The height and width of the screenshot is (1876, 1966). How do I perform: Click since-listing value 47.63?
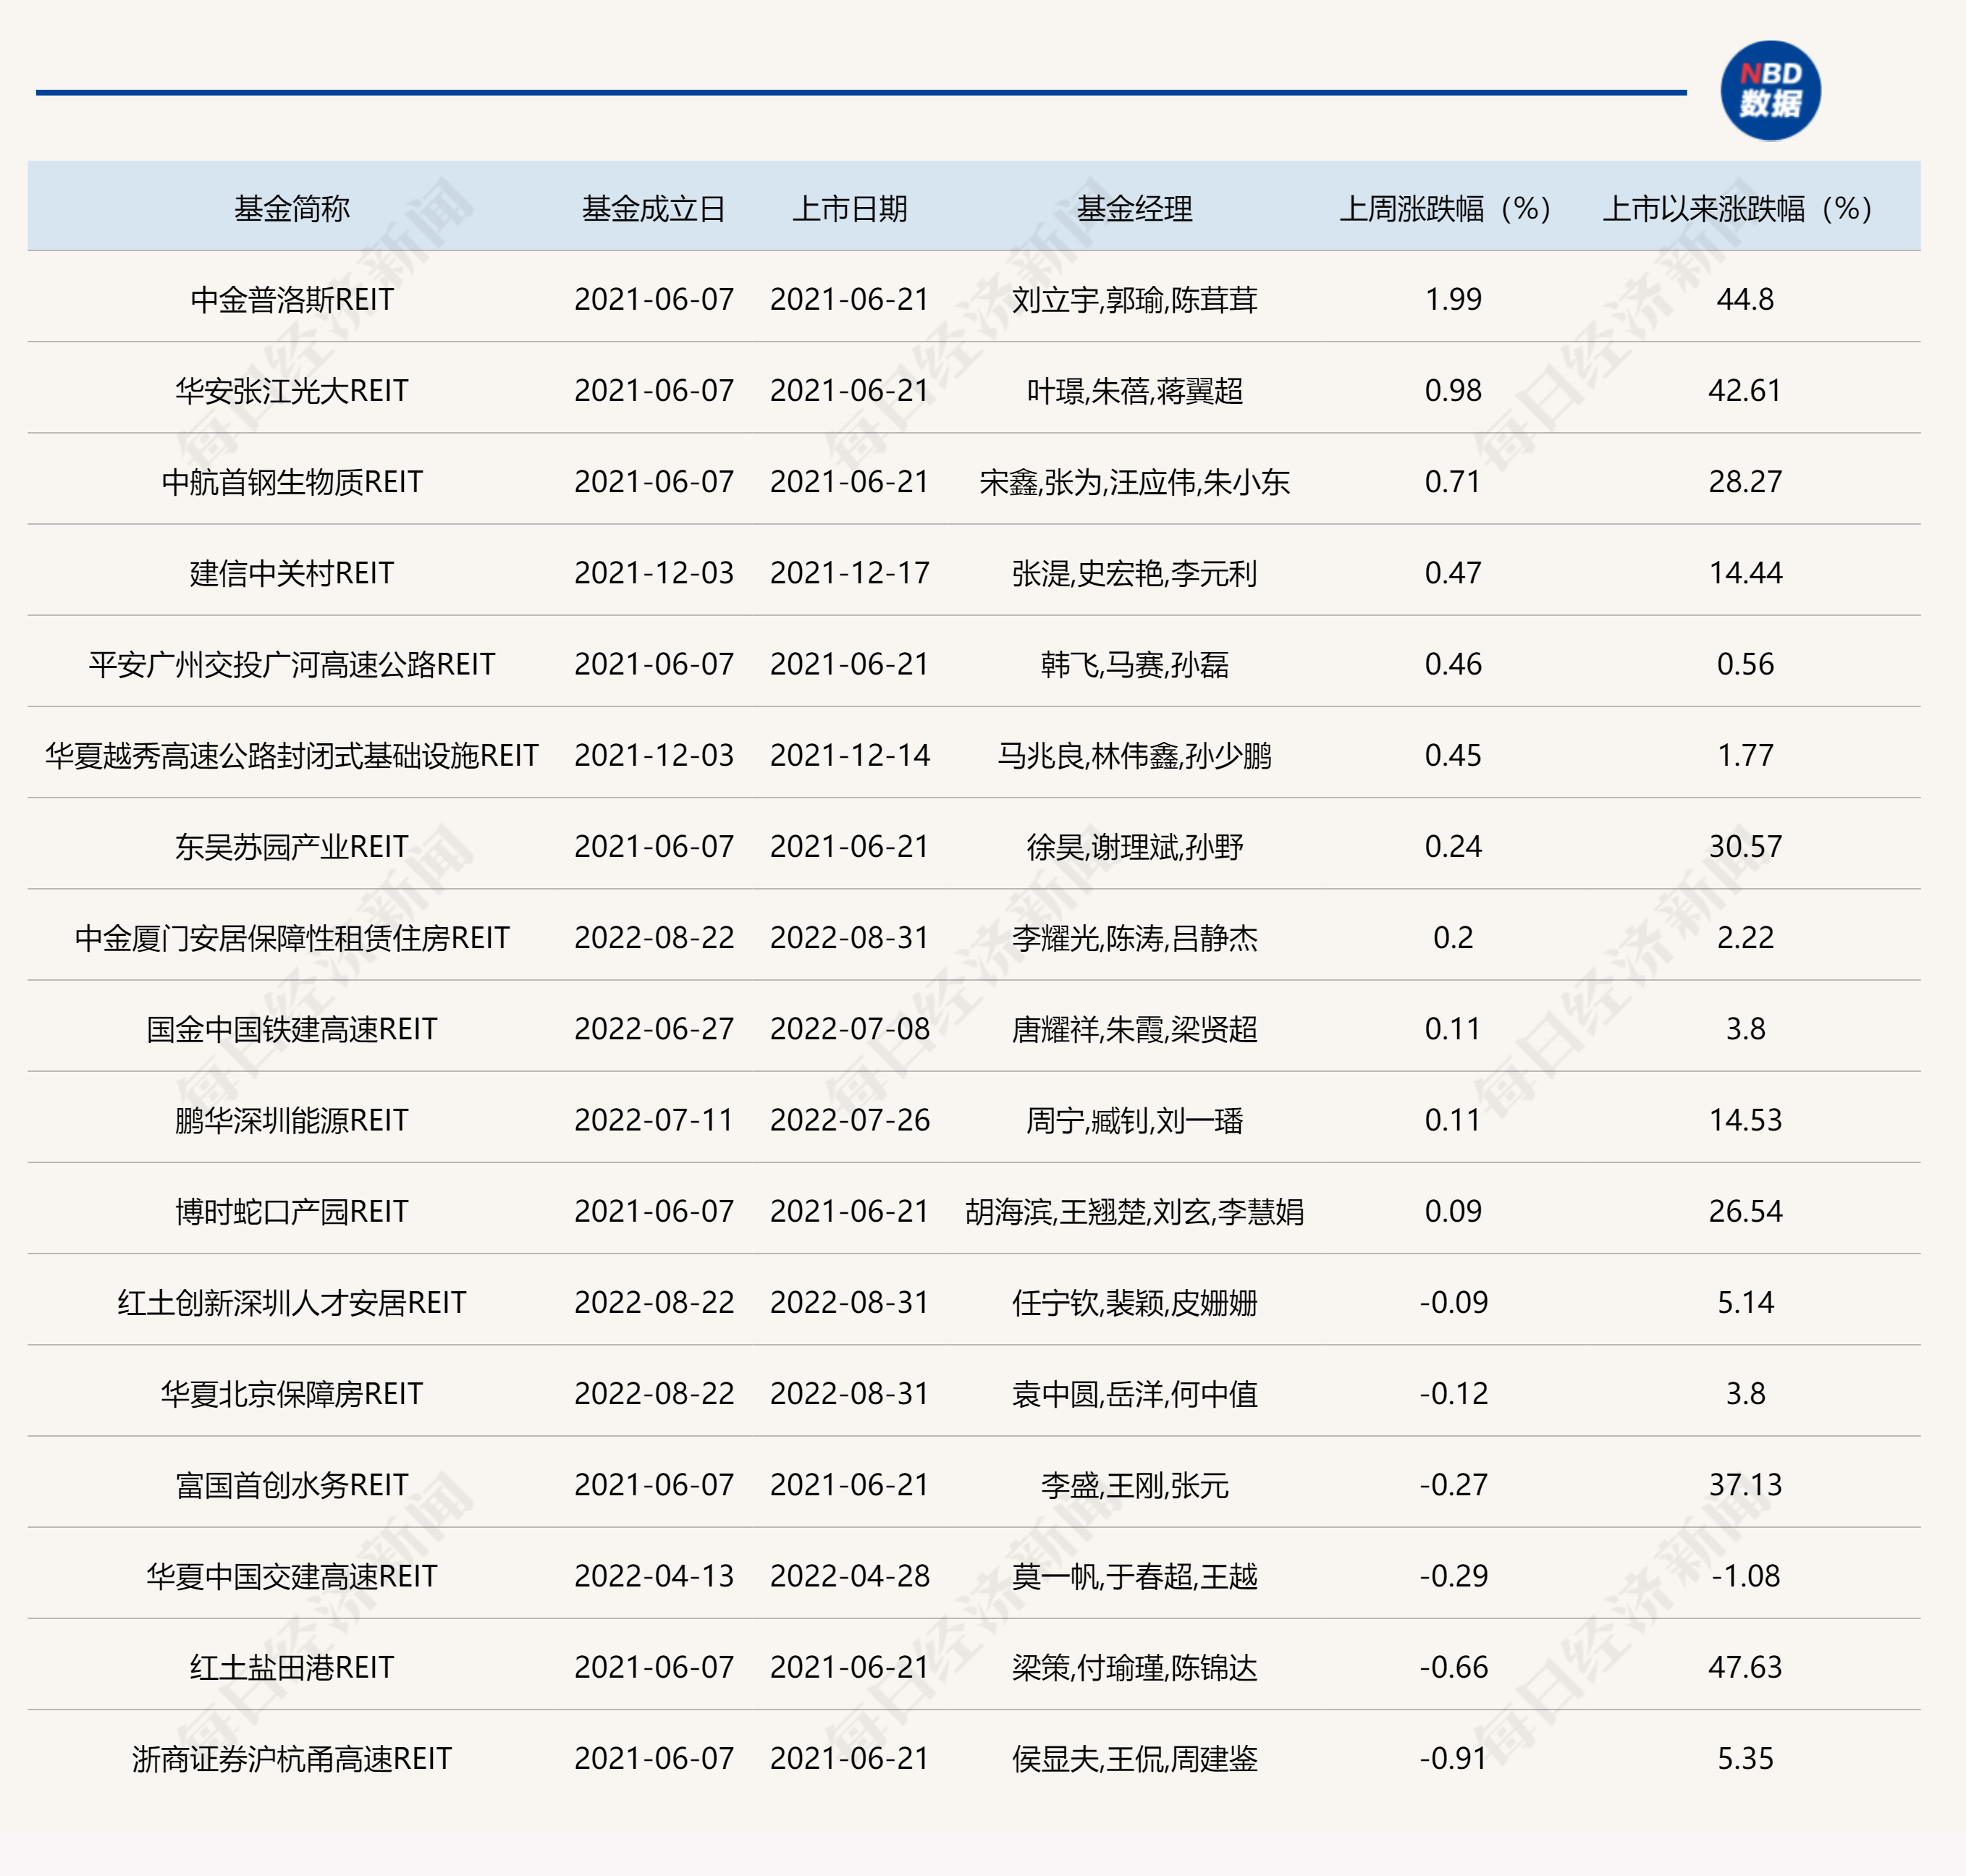[1746, 1667]
